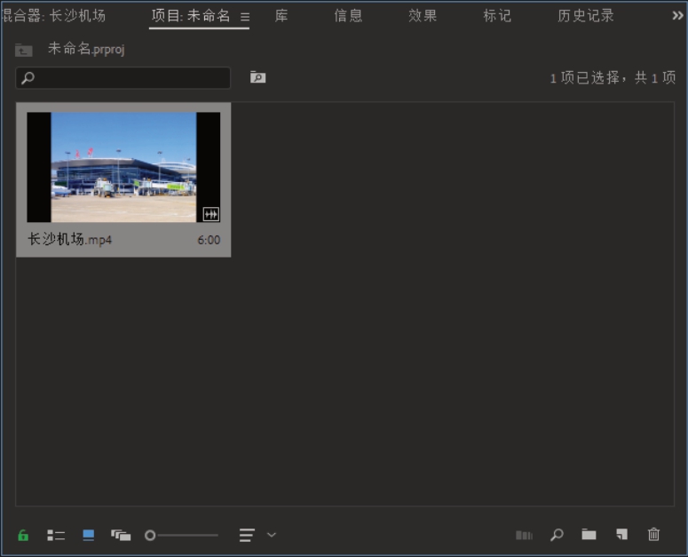The height and width of the screenshot is (557, 688).
Task: Click the parent folder navigate-up icon
Action: 23,50
